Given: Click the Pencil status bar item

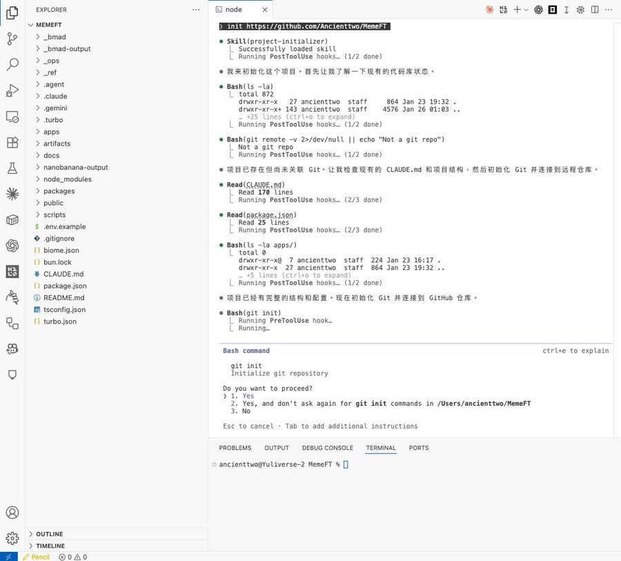Looking at the screenshot, I should (37, 557).
